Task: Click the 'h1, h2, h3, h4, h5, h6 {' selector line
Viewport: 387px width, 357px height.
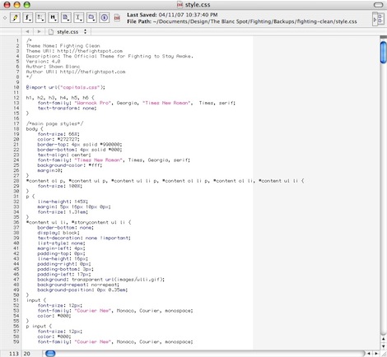Action: (60, 98)
